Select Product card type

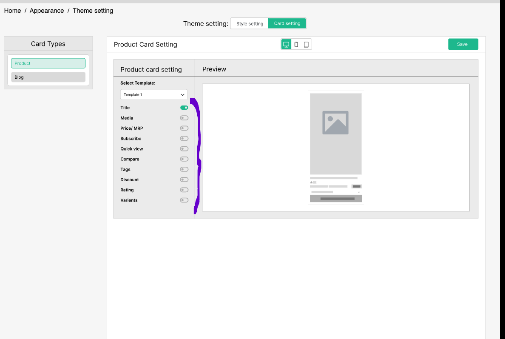click(x=48, y=63)
